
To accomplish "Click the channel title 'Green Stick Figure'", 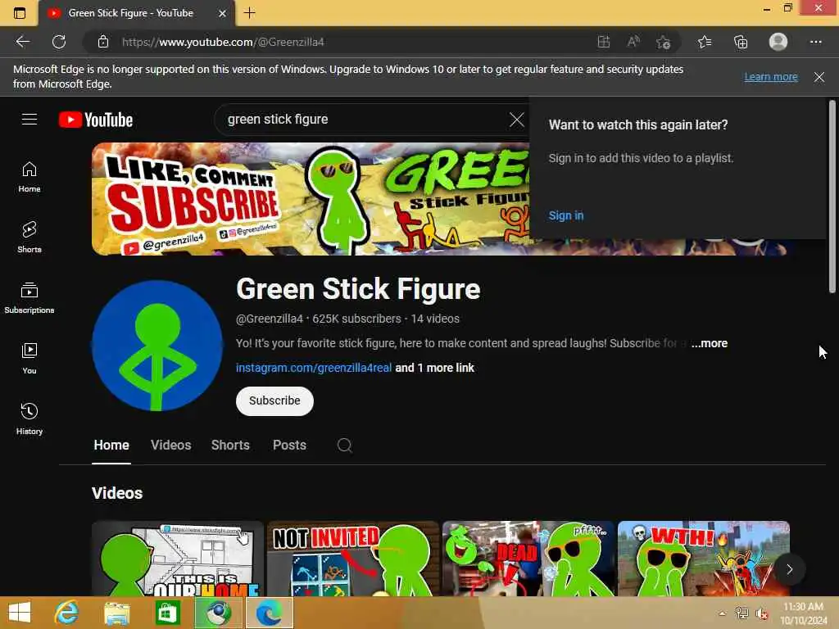I will tap(358, 289).
